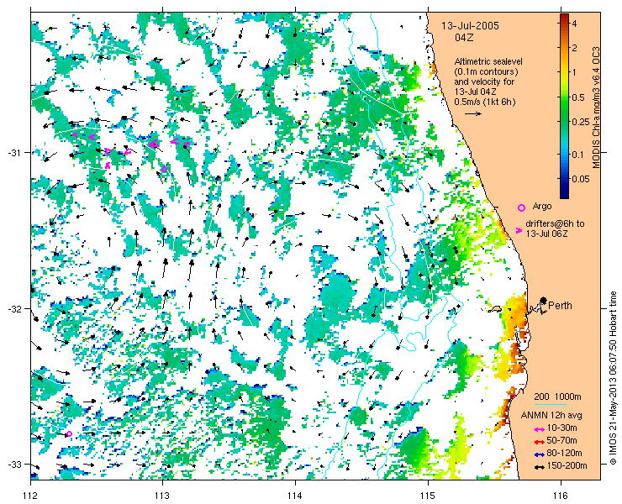The height and width of the screenshot is (504, 622).
Task: Click the x-axis label 112
Action: coord(30,496)
